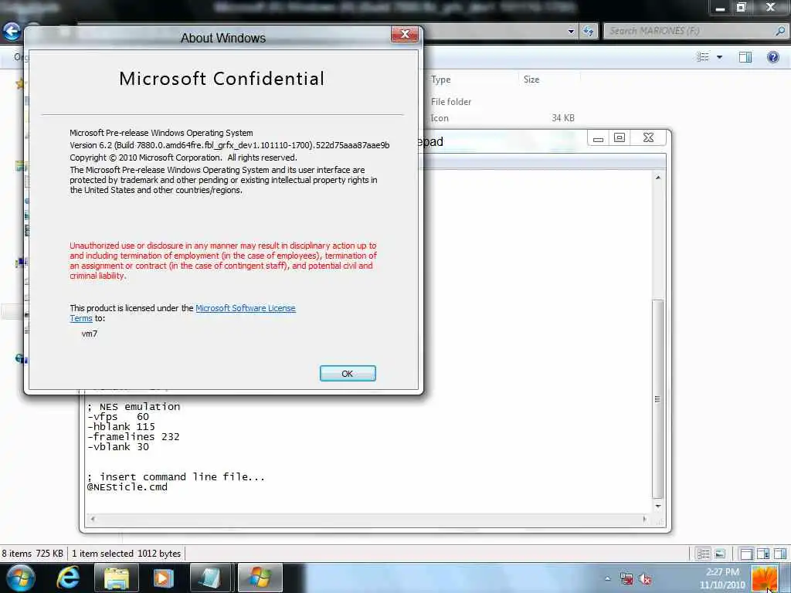Change the view using the Explorer view icon
The width and height of the screenshot is (791, 593).
[x=702, y=57]
